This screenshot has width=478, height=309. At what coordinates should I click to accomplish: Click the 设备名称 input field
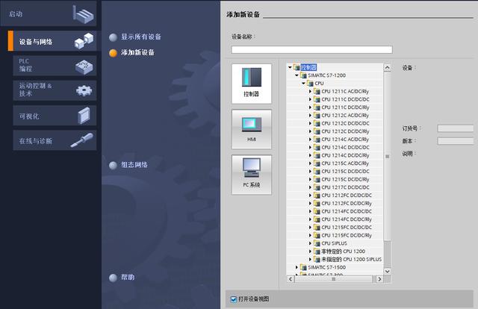tap(312, 50)
